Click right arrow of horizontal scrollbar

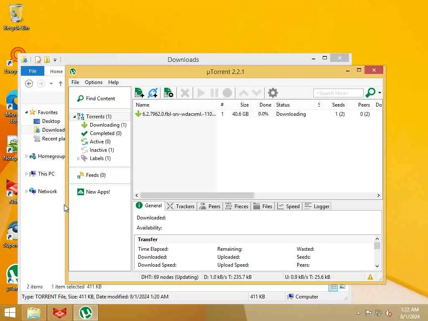378,196
